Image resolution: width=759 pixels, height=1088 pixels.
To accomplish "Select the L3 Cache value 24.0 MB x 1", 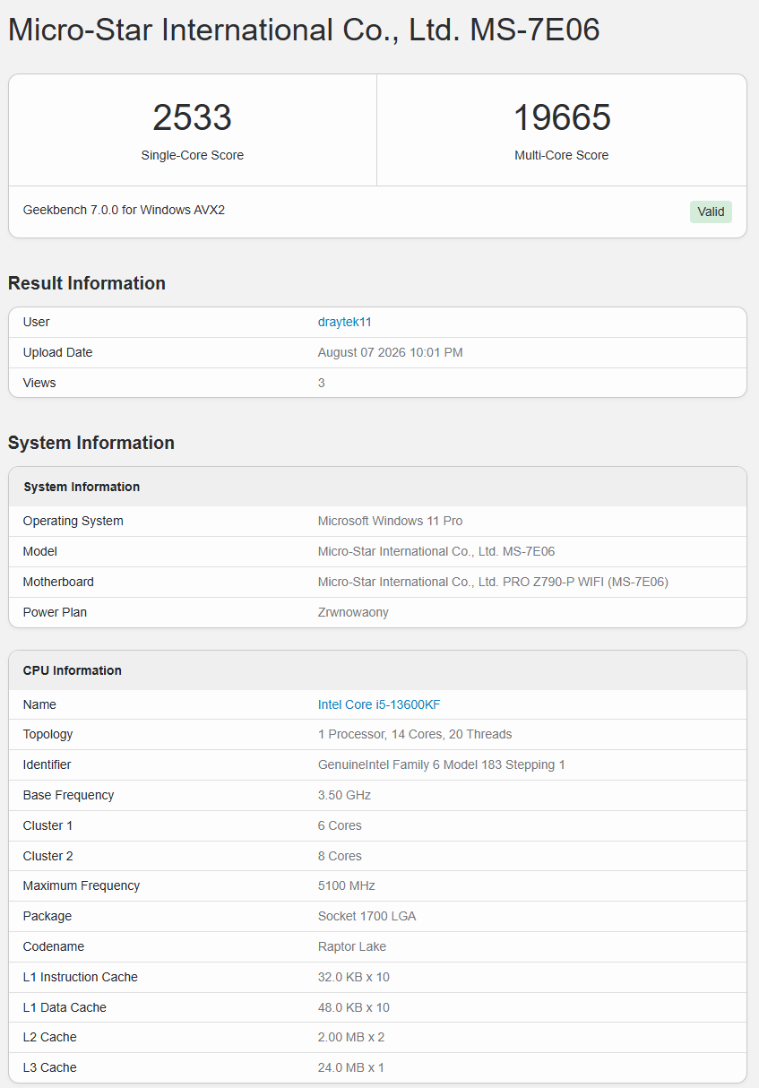I will (350, 1067).
